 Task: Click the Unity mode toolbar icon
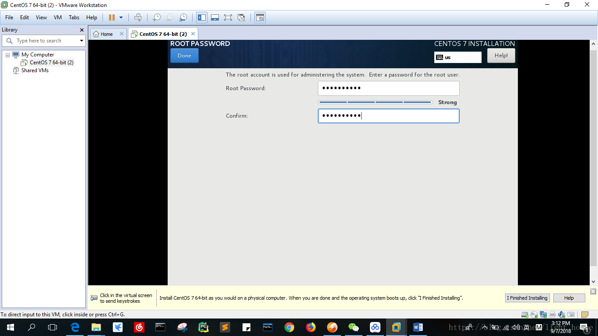tap(241, 17)
